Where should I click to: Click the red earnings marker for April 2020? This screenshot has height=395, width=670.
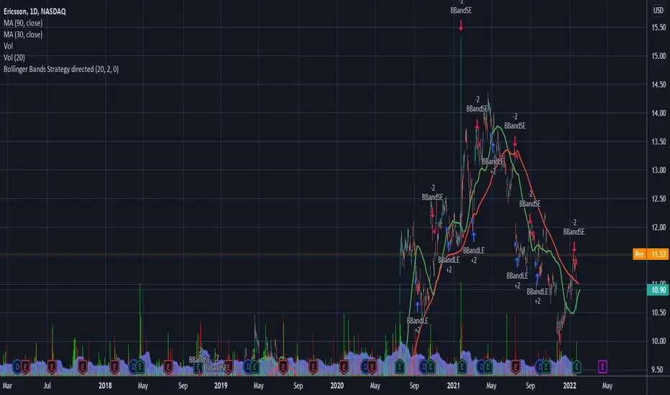pos(372,366)
